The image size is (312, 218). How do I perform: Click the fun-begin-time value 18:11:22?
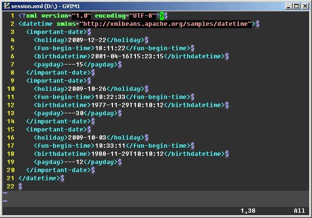pos(110,48)
